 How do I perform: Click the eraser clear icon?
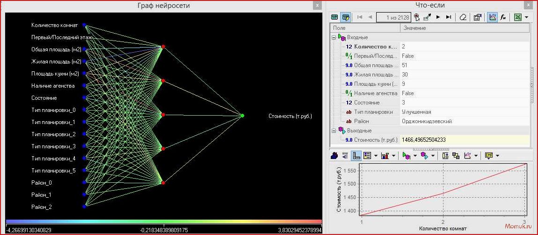[x=463, y=17]
